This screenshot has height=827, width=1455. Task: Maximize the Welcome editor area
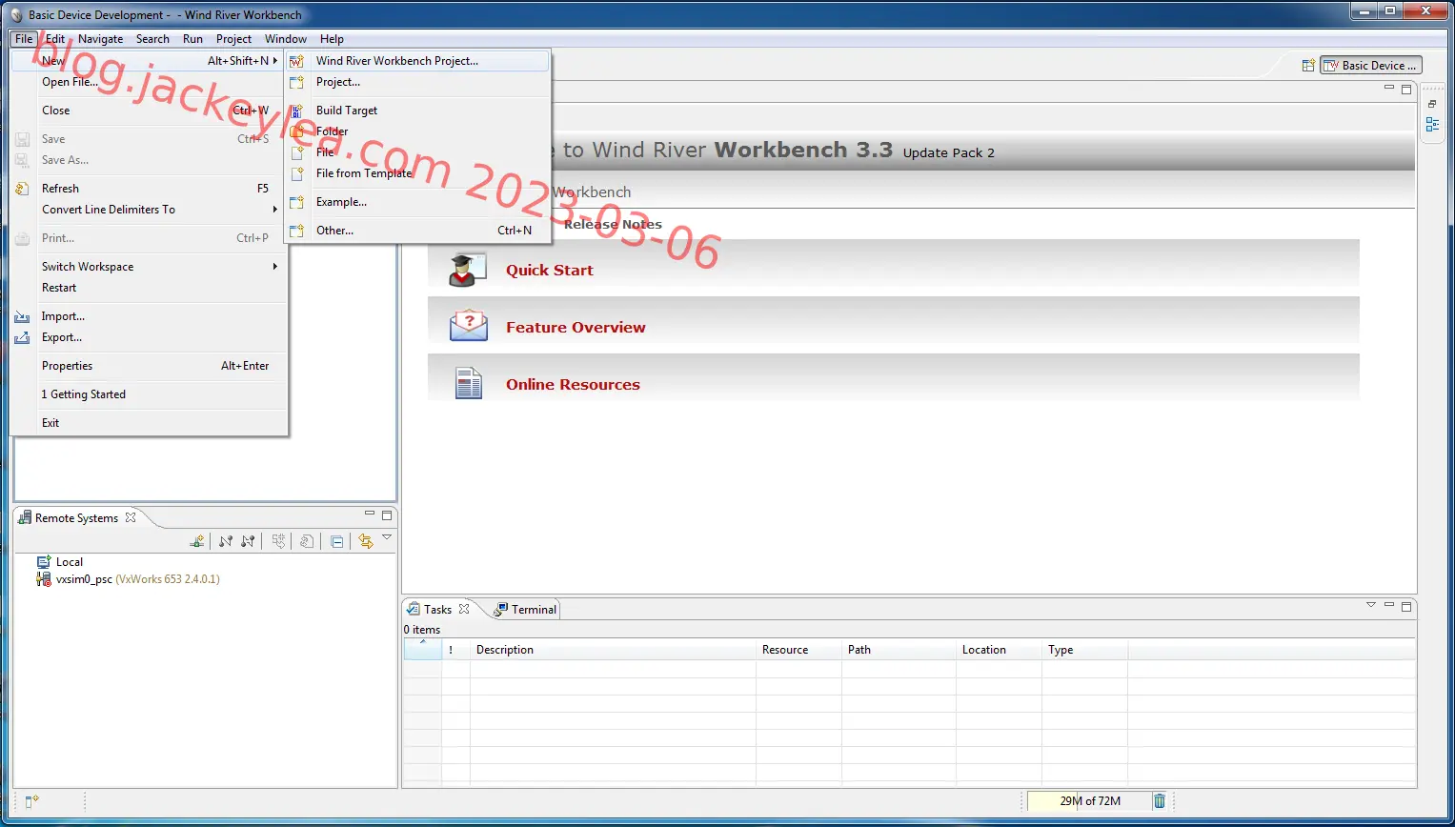point(1406,89)
